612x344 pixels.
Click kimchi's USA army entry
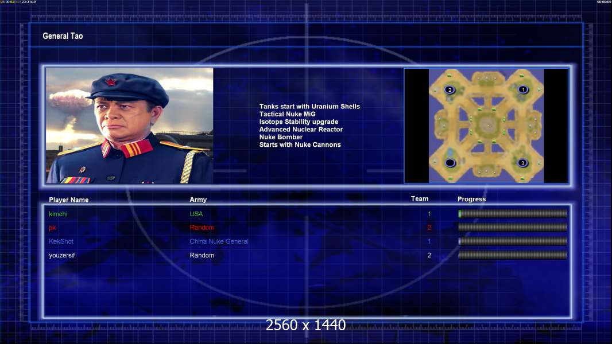tap(196, 214)
